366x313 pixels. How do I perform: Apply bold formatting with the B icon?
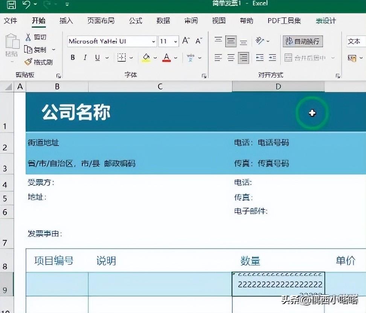pyautogui.click(x=72, y=57)
